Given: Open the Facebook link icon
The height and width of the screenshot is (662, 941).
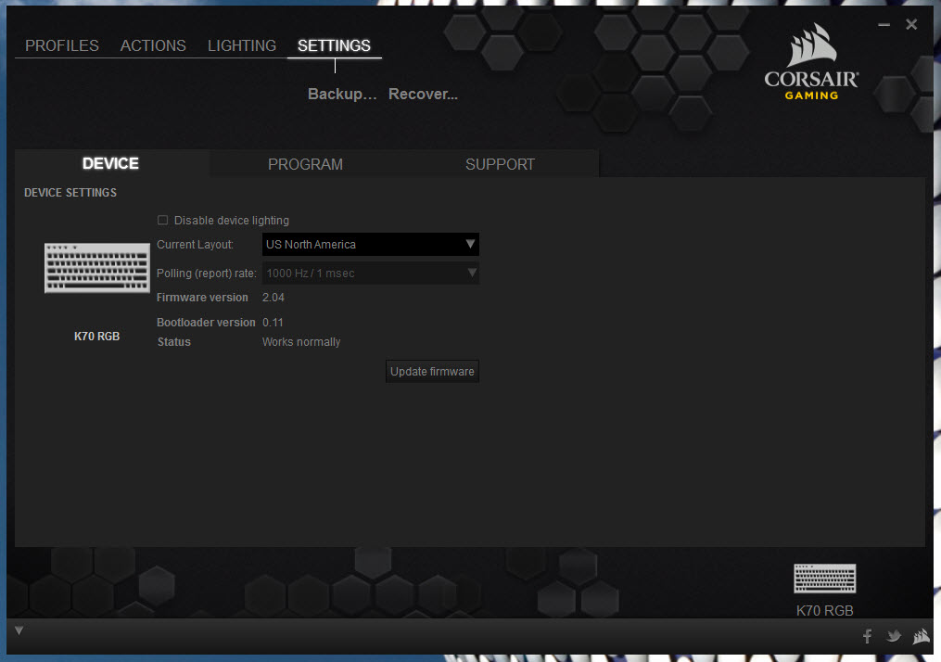Looking at the screenshot, I should coord(867,636).
